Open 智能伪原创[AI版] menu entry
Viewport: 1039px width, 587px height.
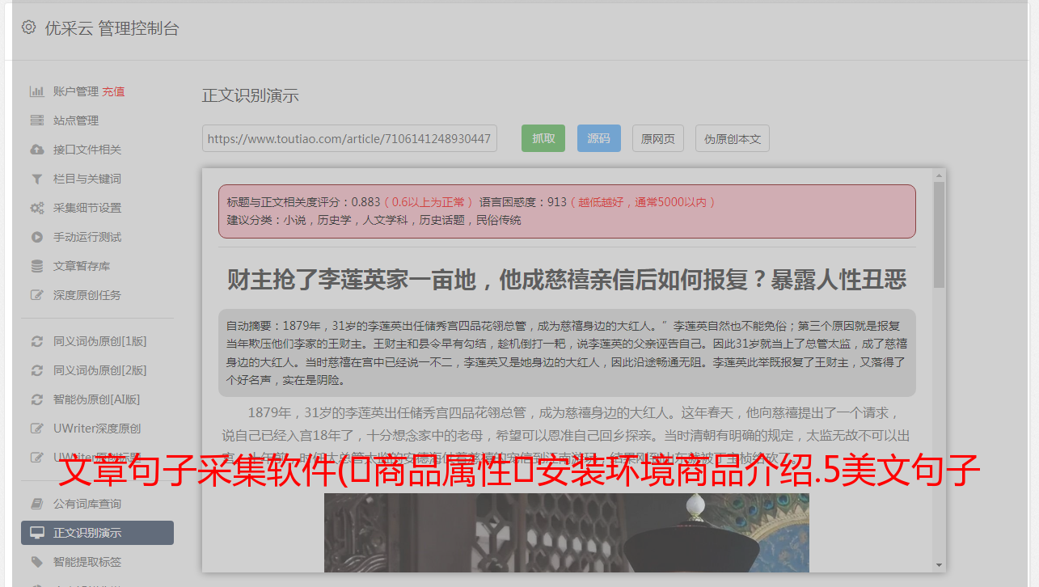click(97, 399)
